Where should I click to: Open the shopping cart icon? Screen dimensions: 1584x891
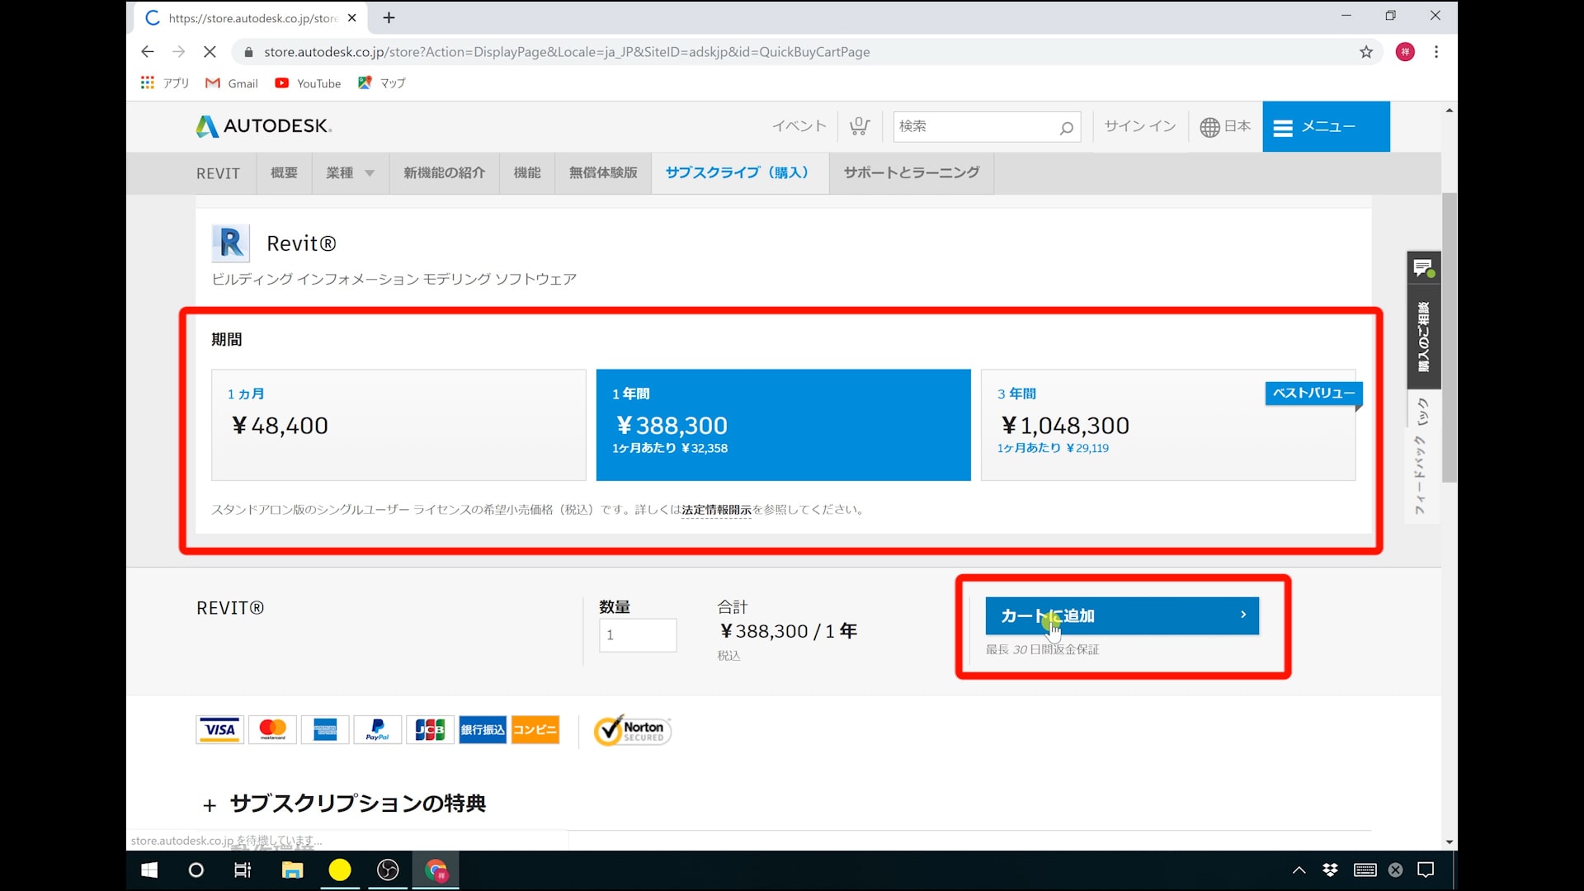point(860,126)
